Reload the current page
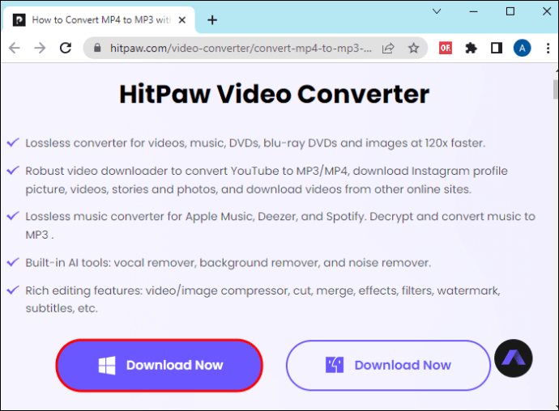The width and height of the screenshot is (559, 411). 66,48
